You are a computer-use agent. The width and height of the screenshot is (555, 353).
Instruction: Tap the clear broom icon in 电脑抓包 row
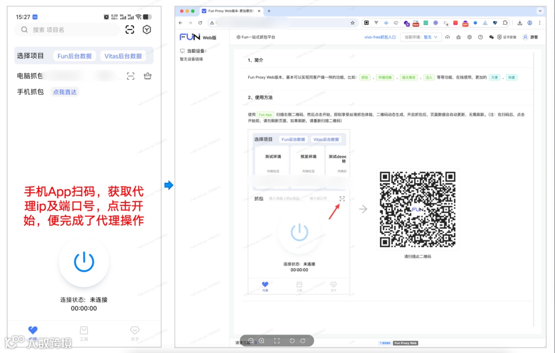point(147,76)
